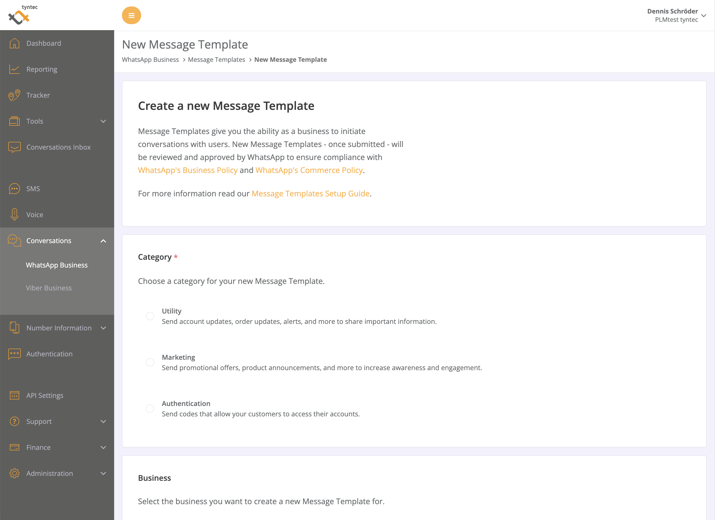Click the Dashboard icon in sidebar
715x520 pixels.
(15, 43)
